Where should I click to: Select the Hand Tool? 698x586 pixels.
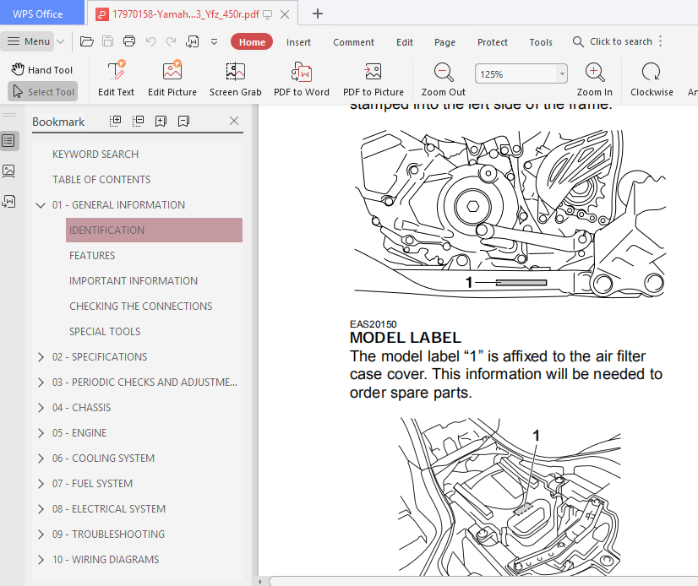coord(42,70)
